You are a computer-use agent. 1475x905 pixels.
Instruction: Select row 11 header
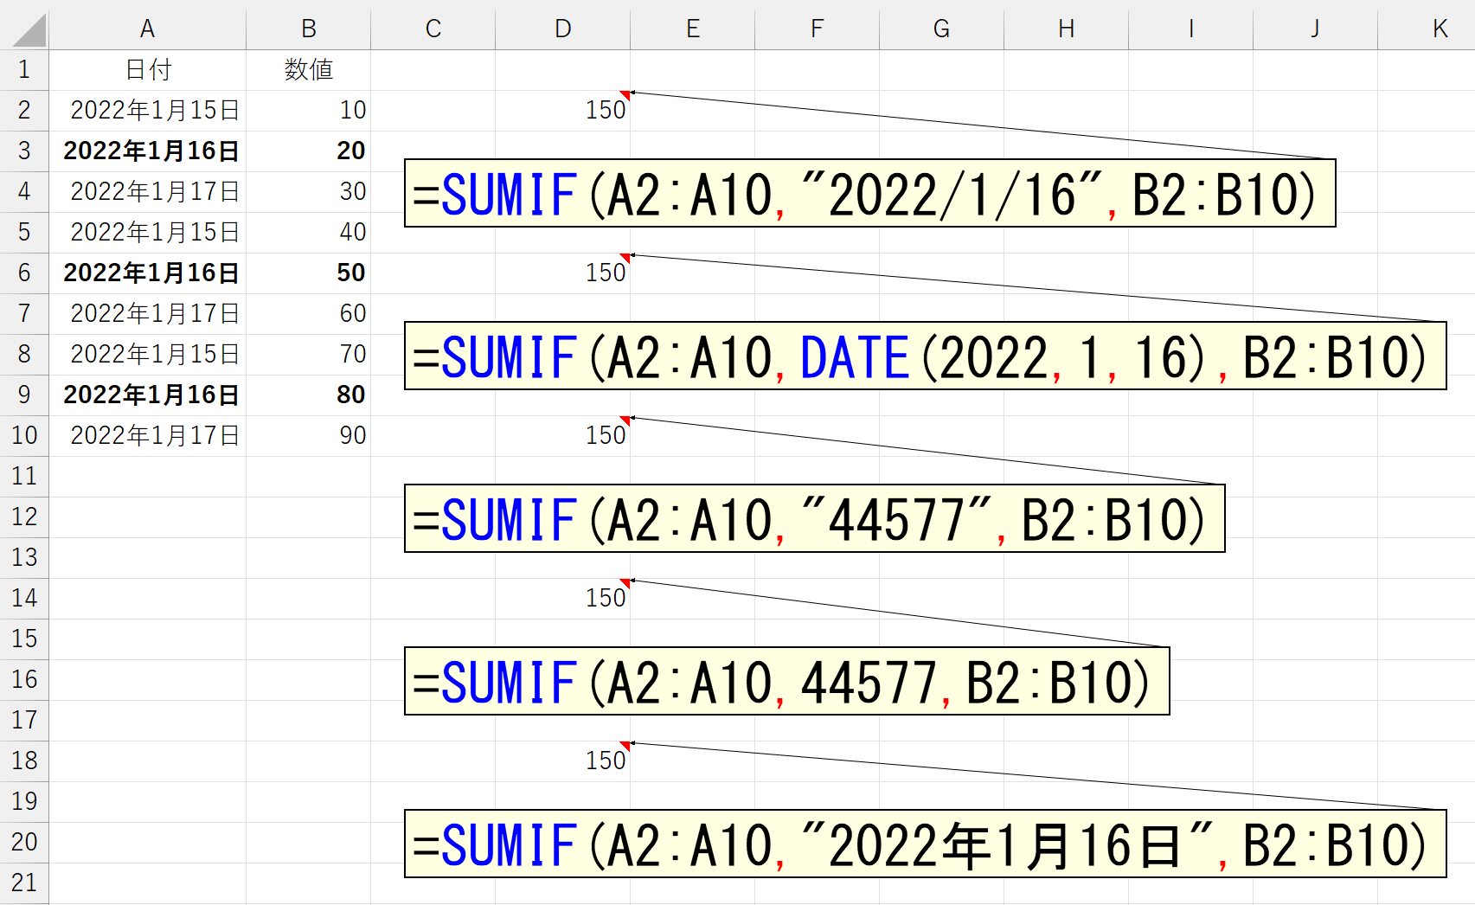pos(24,477)
